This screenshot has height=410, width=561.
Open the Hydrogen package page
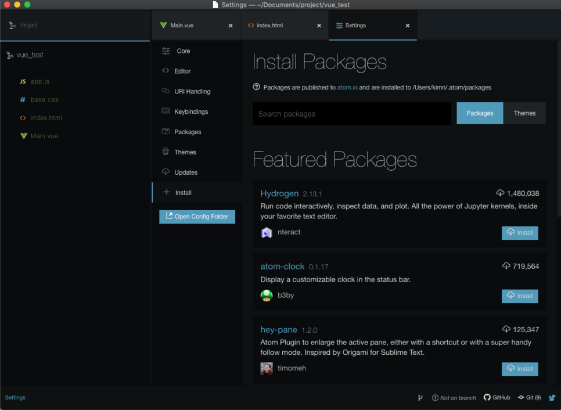point(279,193)
